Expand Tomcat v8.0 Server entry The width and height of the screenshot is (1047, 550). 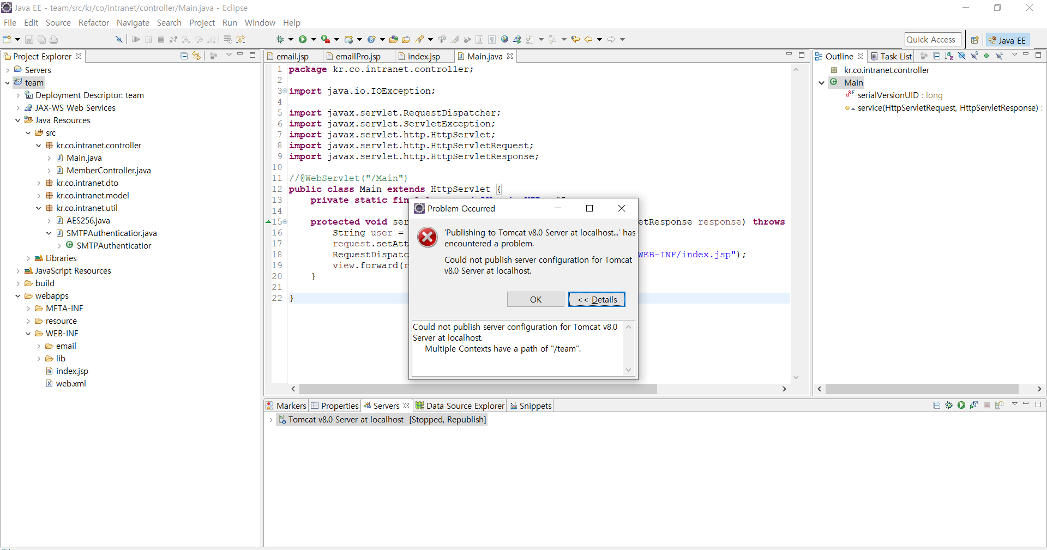tap(270, 420)
